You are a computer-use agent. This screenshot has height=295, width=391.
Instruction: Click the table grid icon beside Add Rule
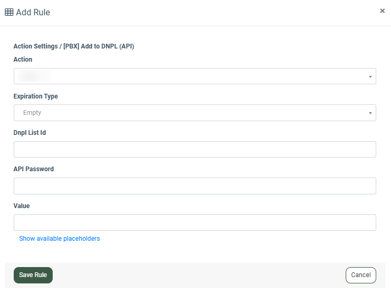(9, 12)
